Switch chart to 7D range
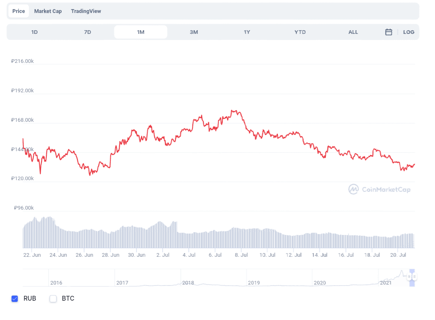Viewport: 435px width, 320px height. pos(87,32)
